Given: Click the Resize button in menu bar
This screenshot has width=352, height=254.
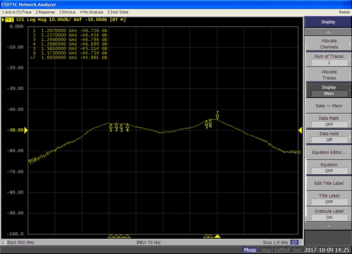Looking at the screenshot, I should pyautogui.click(x=344, y=12).
